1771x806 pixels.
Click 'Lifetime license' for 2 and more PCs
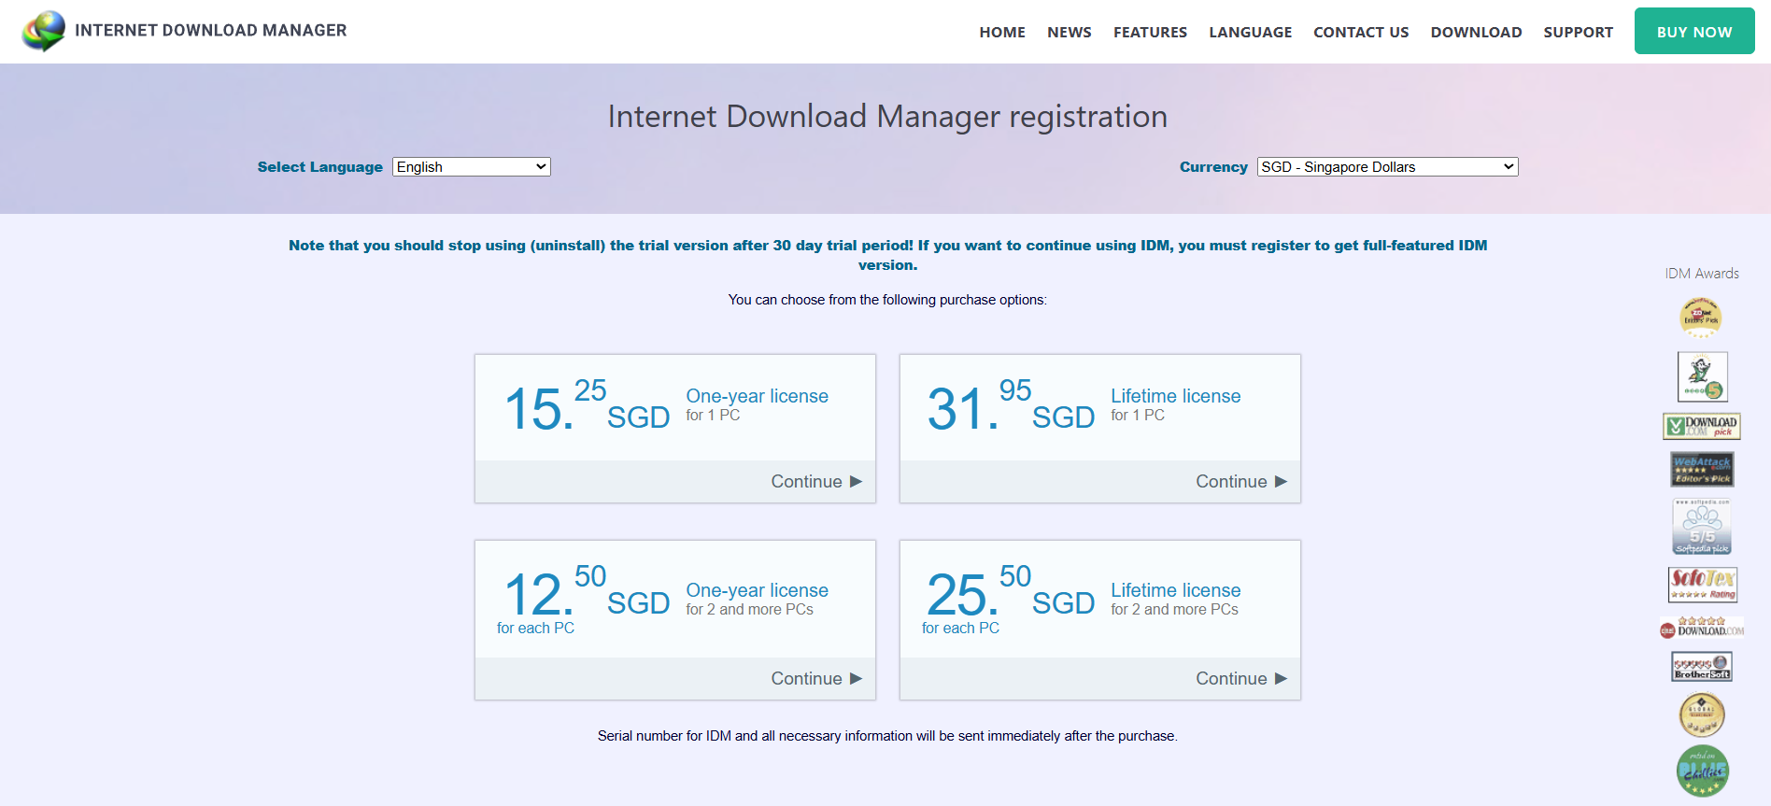click(x=1175, y=590)
